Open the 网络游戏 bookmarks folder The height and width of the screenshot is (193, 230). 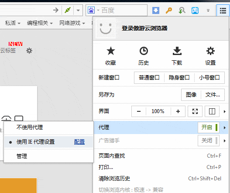click(72, 23)
